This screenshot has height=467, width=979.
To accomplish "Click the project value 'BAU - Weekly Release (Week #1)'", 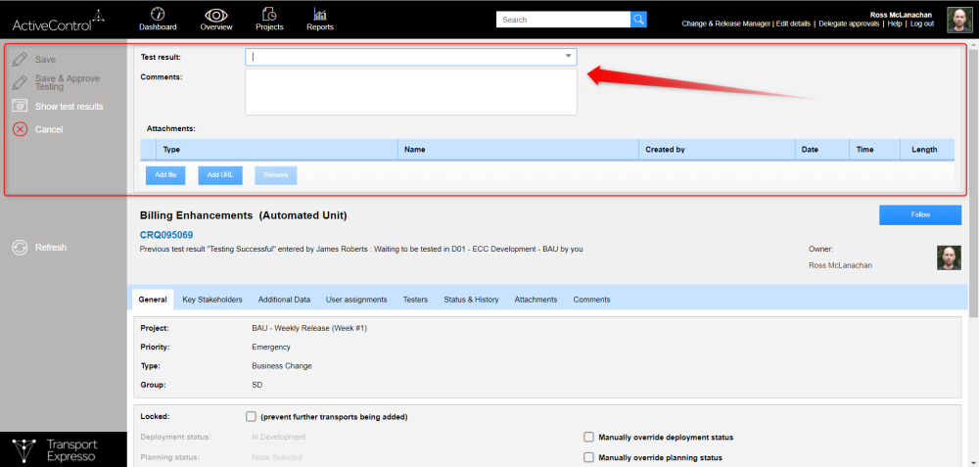I will click(309, 328).
